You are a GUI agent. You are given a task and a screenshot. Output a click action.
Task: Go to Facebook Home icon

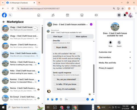pyautogui.click(x=39, y=15)
